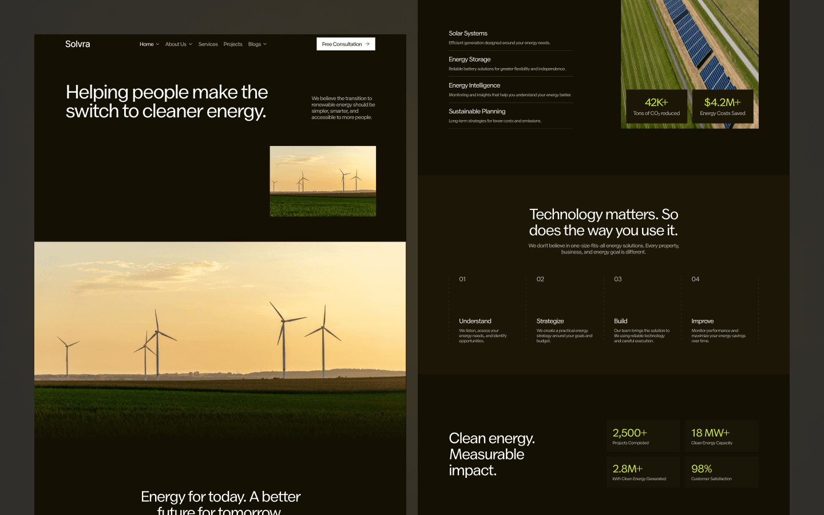Open the Projects nav link

233,44
